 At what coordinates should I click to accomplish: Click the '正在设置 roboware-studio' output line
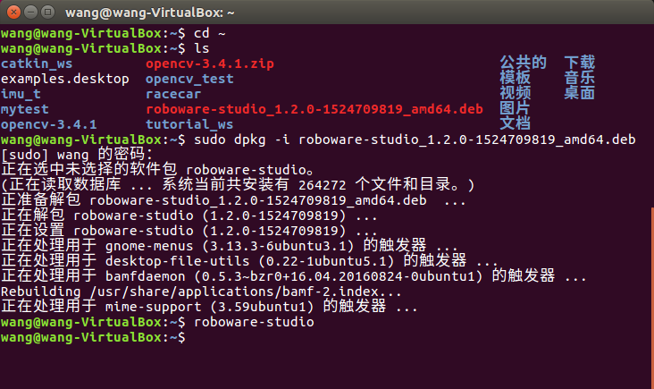pos(189,231)
